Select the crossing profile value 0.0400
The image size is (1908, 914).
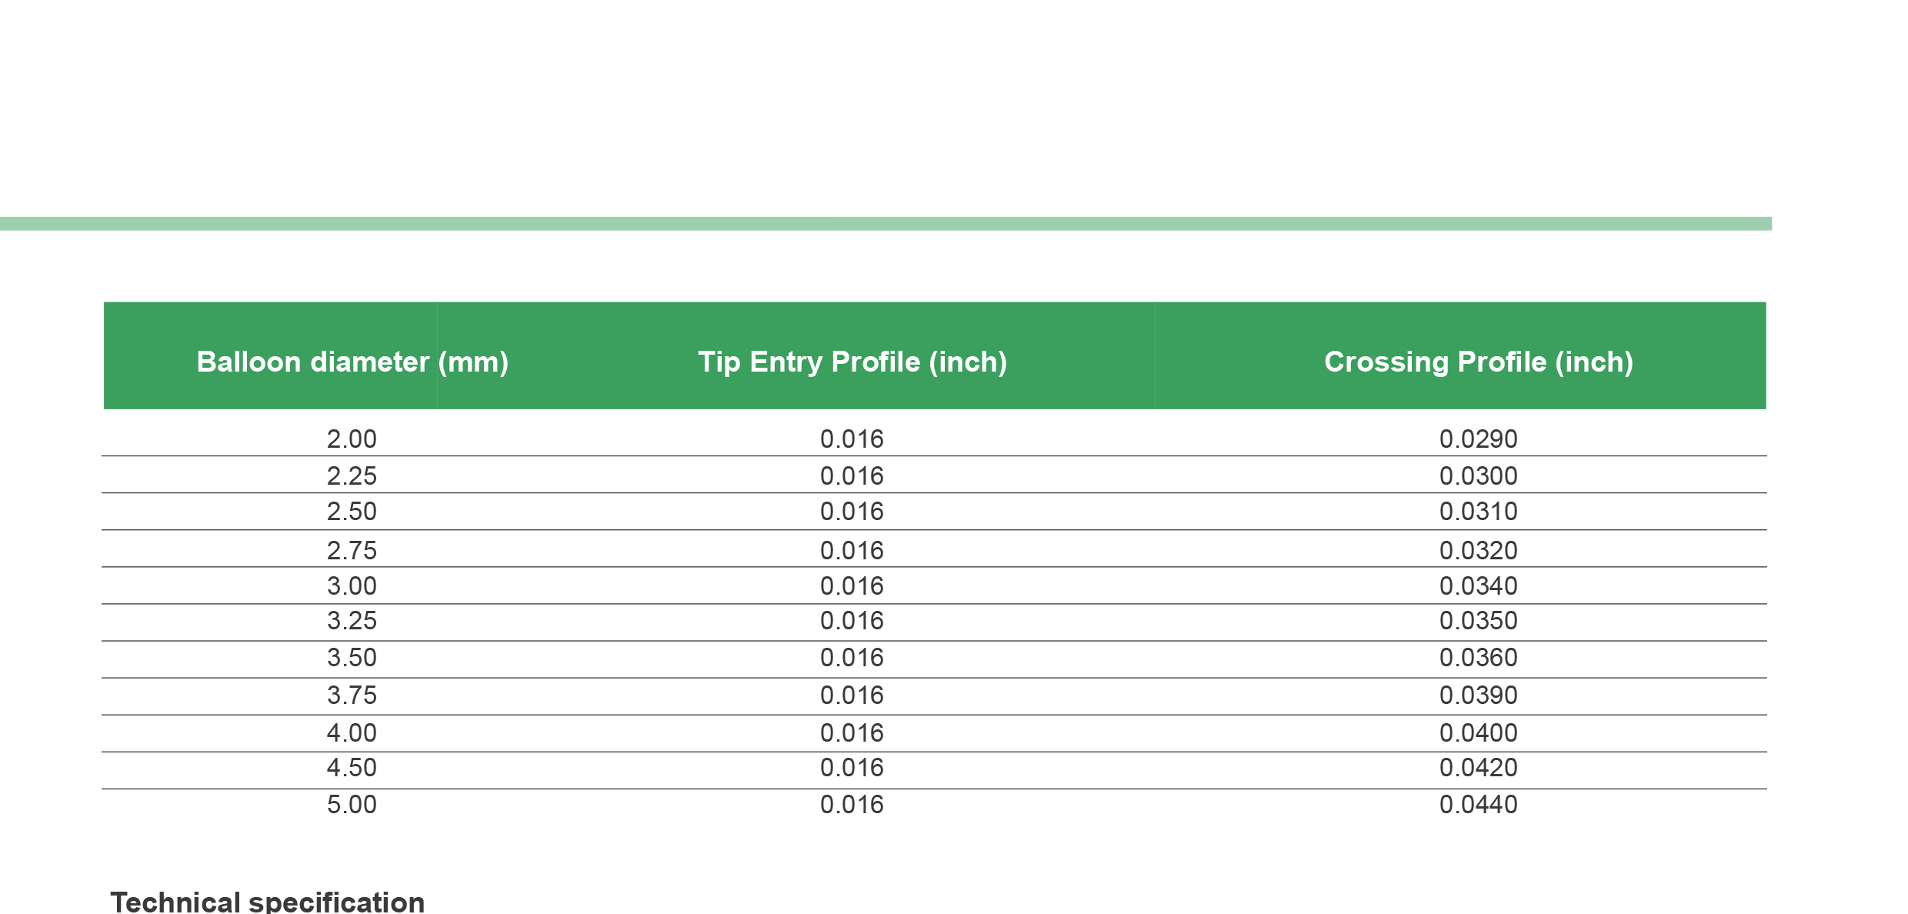click(1478, 733)
